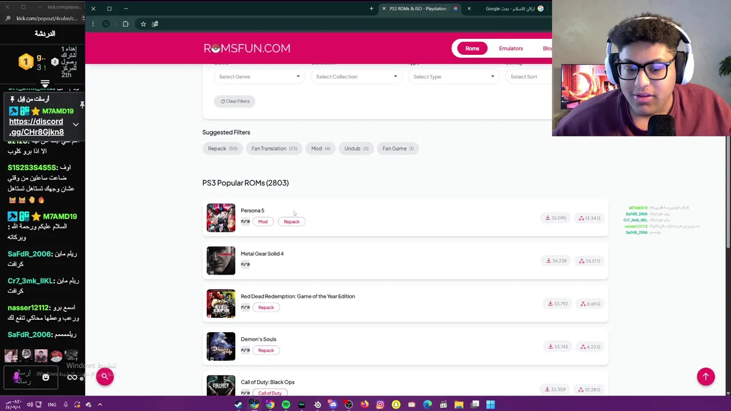Open the emoji picker in Kick chat
731x411 pixels.
(46, 377)
